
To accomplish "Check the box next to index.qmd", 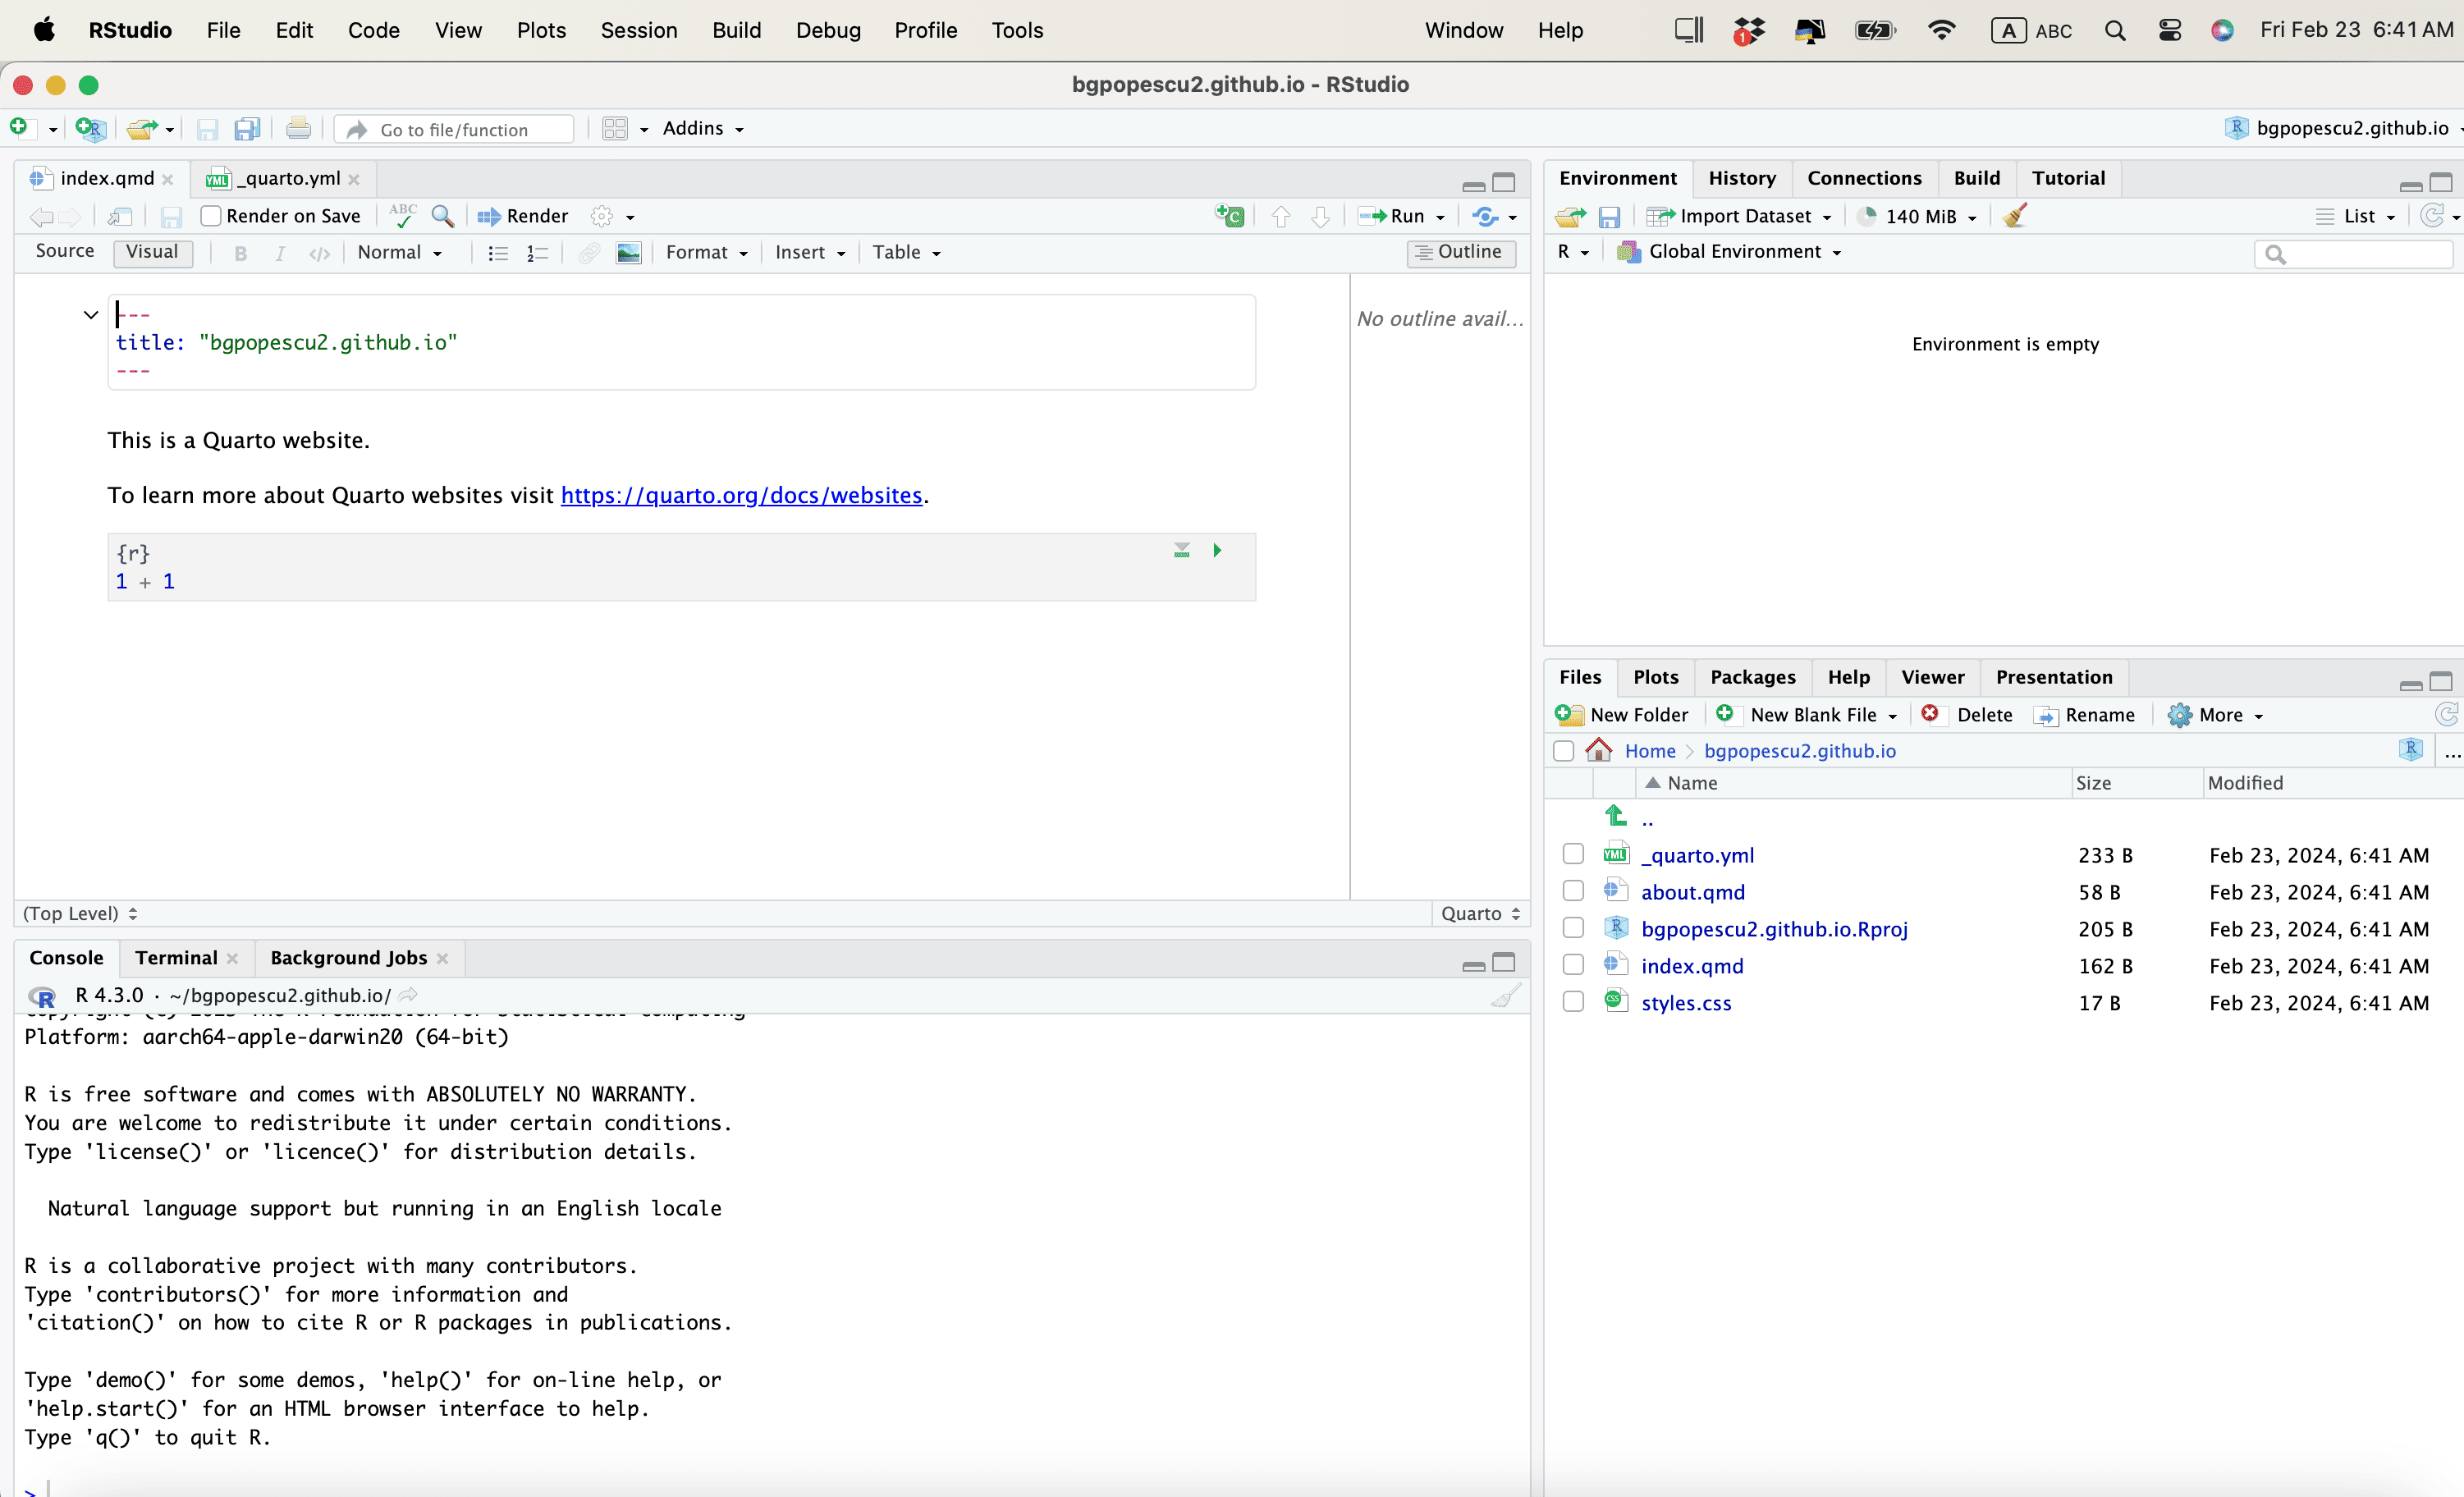I will 1573,965.
